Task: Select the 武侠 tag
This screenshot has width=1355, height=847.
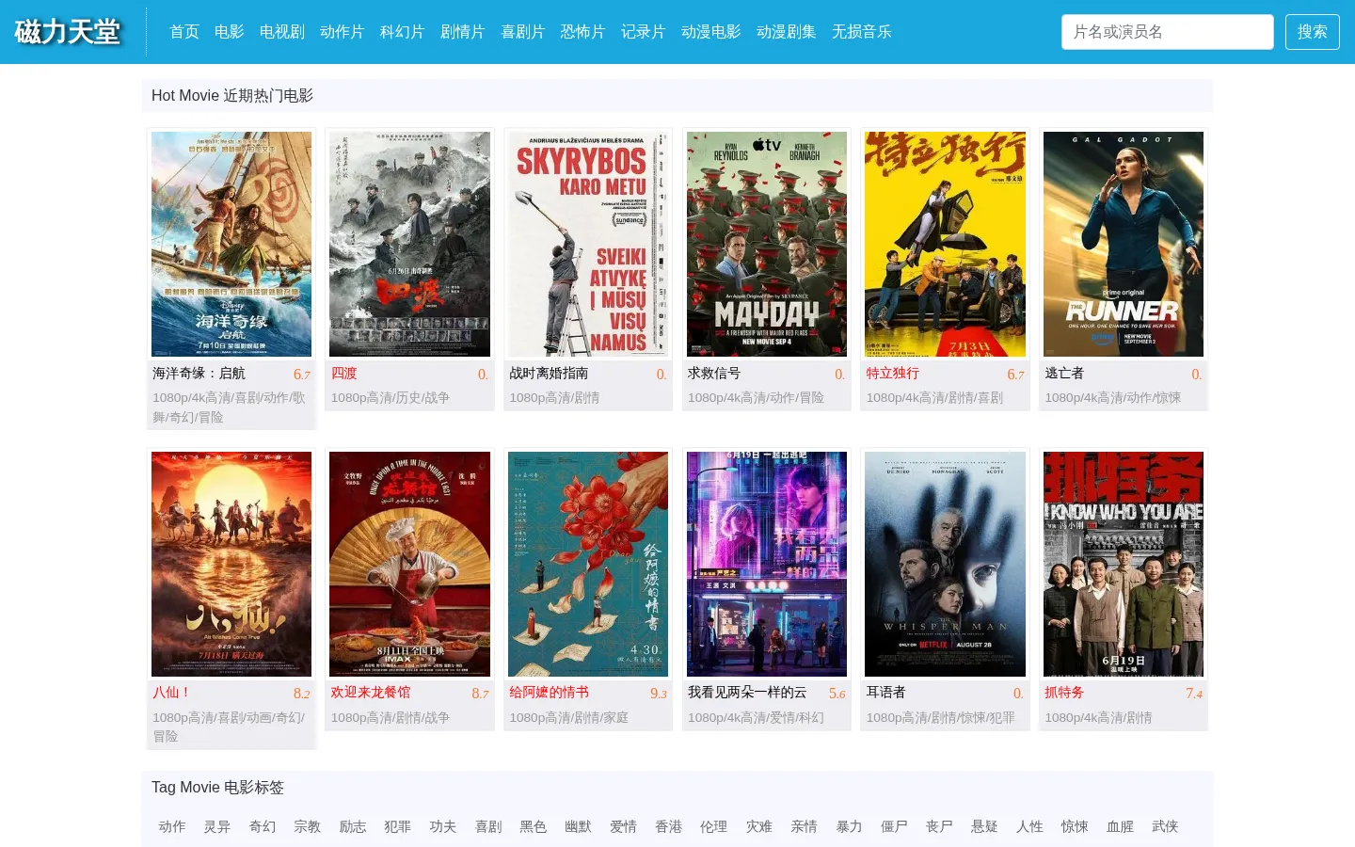Action: click(1166, 826)
